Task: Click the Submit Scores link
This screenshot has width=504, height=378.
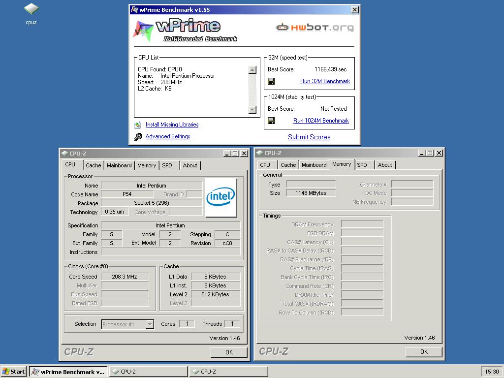Action: pyautogui.click(x=309, y=137)
